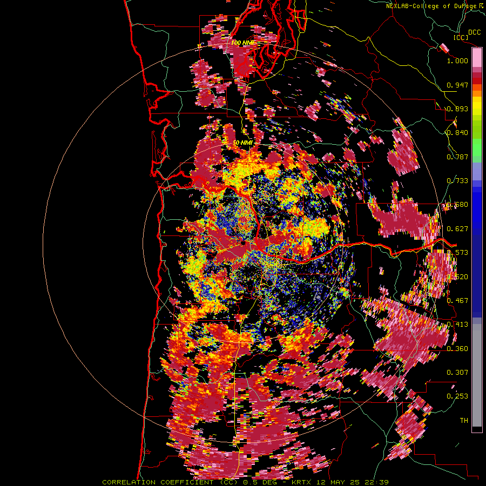Click the NEXLAB-College of DuPage label

point(431,6)
